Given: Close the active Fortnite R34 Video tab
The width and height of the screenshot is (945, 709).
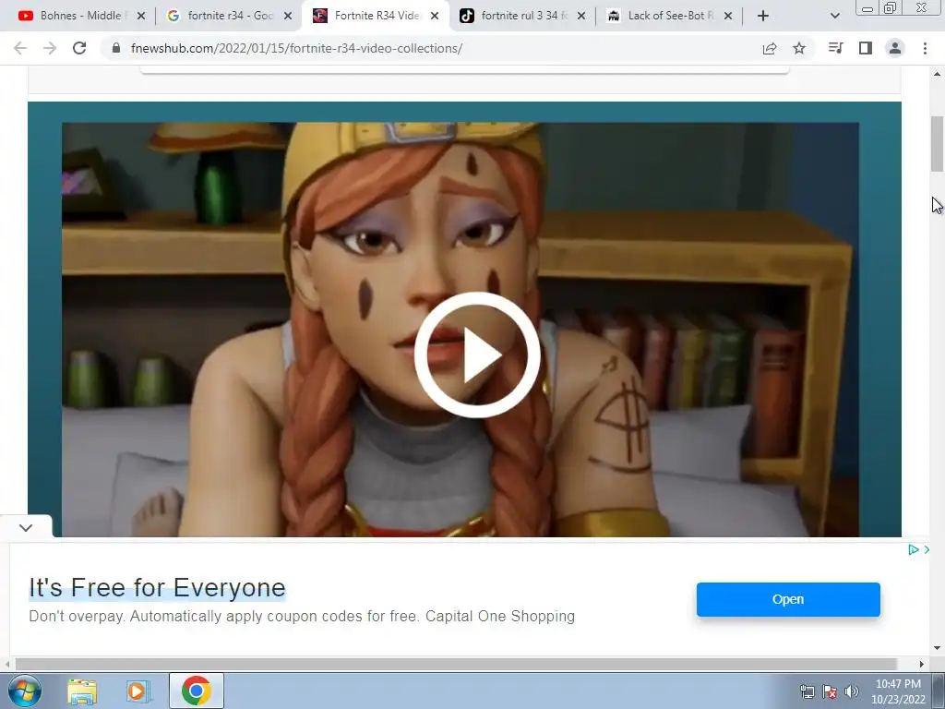Looking at the screenshot, I should pyautogui.click(x=435, y=16).
